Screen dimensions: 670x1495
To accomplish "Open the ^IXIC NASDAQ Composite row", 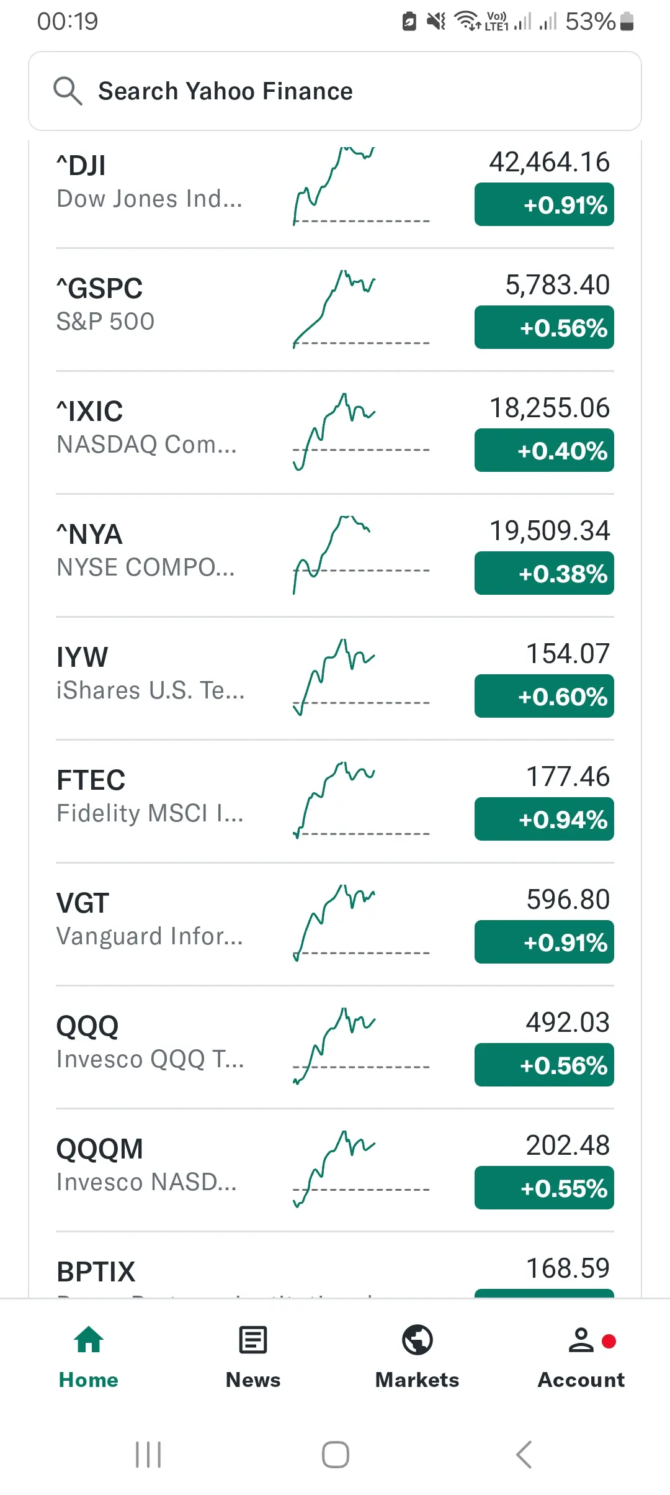I will click(x=335, y=432).
